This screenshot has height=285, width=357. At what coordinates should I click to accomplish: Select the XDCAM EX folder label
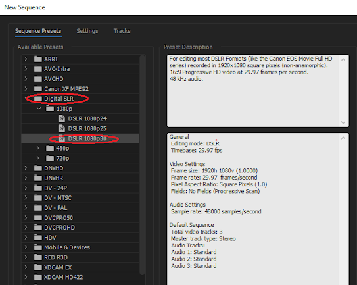pyautogui.click(x=58, y=267)
